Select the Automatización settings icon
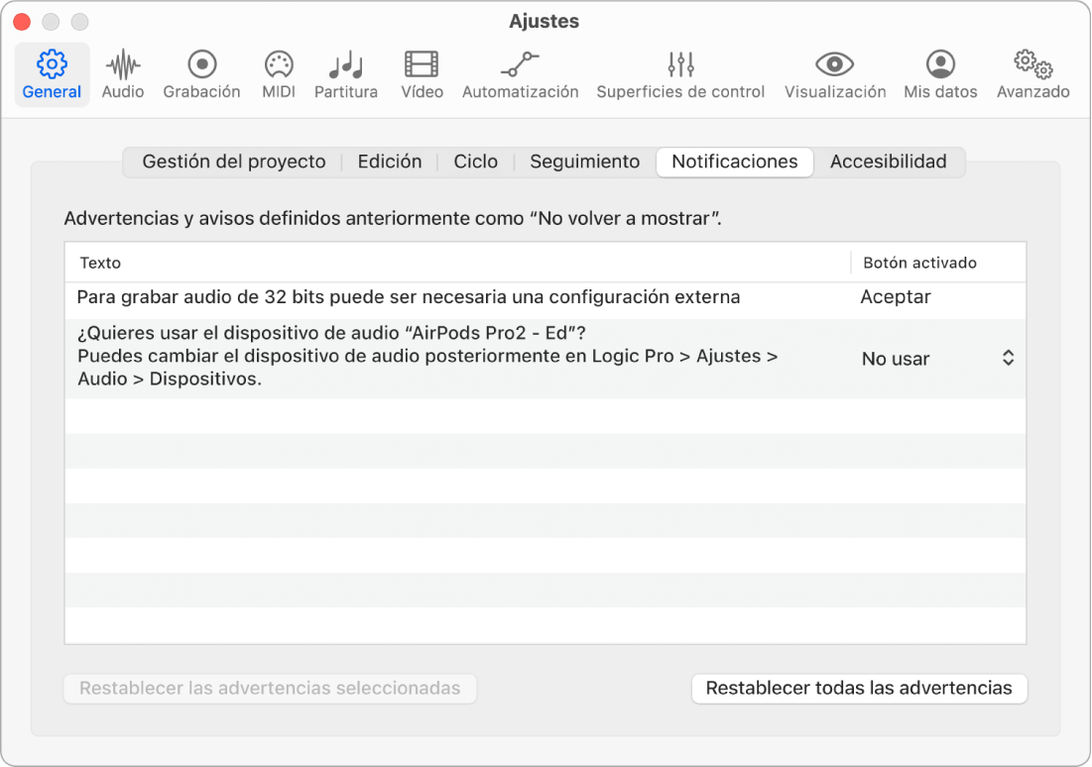This screenshot has width=1092, height=767. click(520, 74)
